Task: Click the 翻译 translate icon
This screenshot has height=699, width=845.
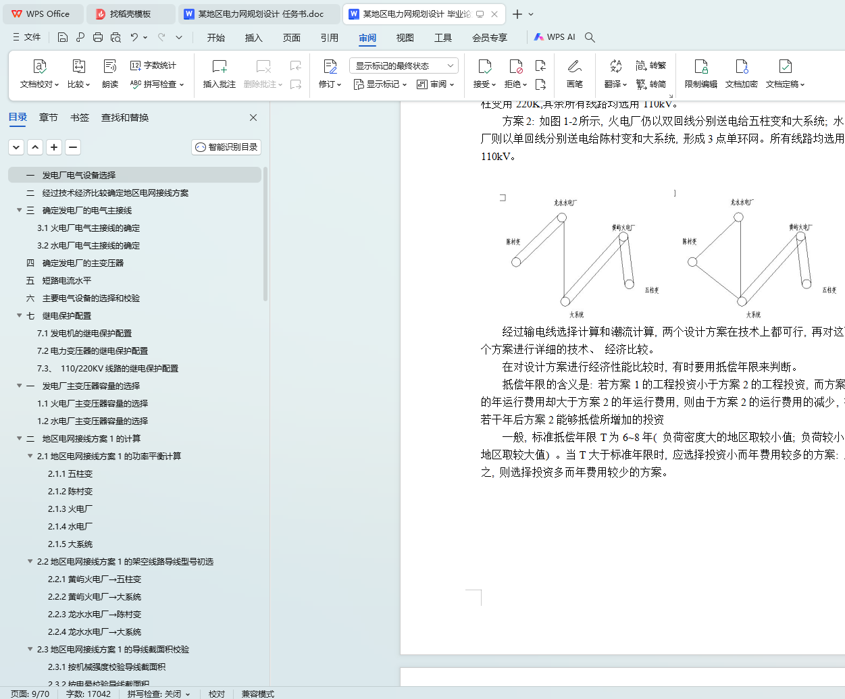Action: click(615, 66)
